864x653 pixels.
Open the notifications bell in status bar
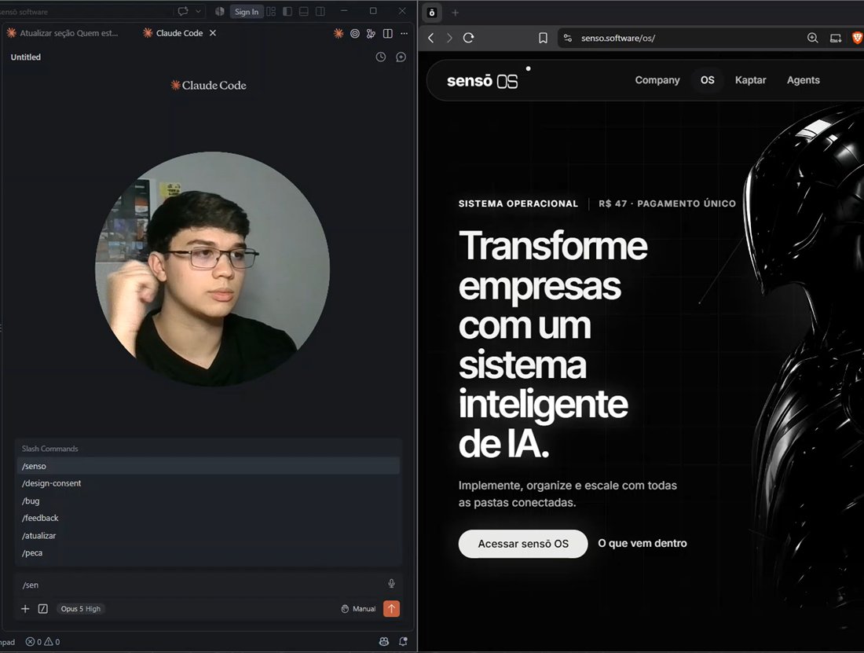coord(404,641)
